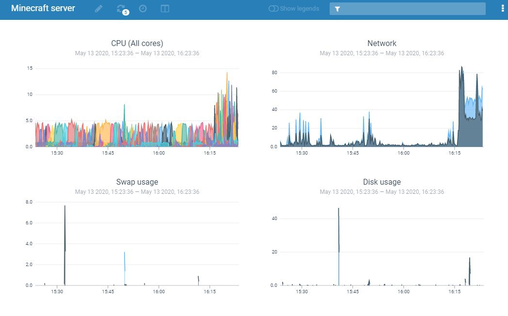Click the date range under Network title
508x316 pixels.
point(381,53)
